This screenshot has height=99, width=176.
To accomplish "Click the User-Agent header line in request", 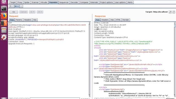I will 46,31.
